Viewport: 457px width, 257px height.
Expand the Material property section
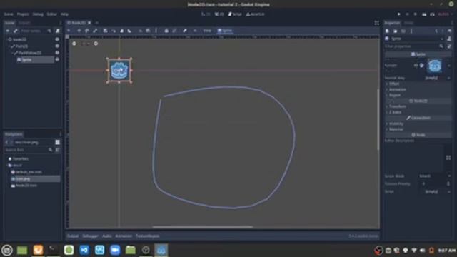418,129
